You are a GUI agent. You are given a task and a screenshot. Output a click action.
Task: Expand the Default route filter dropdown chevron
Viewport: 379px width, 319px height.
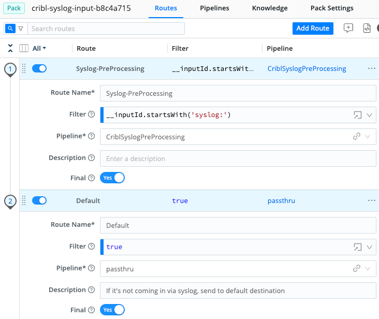[369, 247]
